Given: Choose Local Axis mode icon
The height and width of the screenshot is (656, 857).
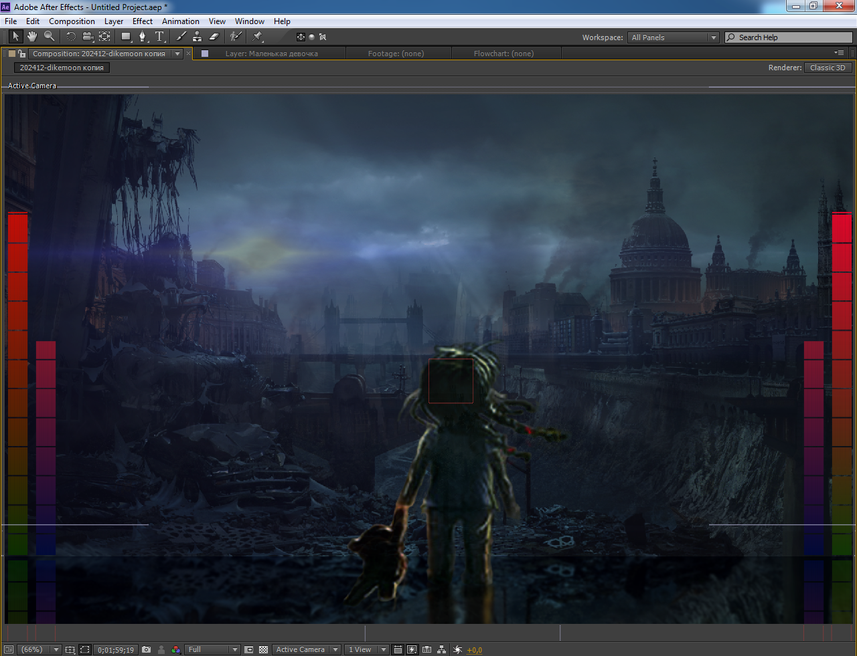Looking at the screenshot, I should tap(301, 37).
